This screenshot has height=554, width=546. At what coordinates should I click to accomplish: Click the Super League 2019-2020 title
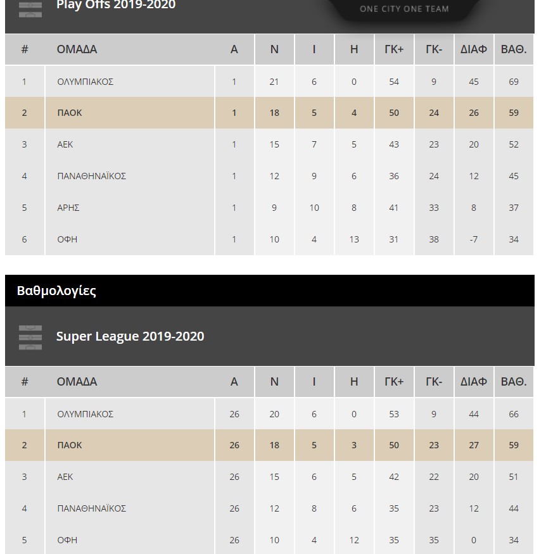point(130,336)
